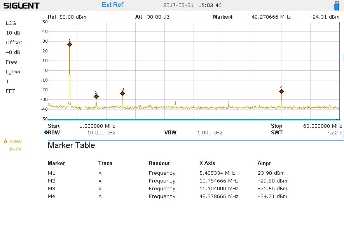Click the M4 amplitude -24.31 dBm in the marker table
The height and width of the screenshot is (233, 344).
tap(272, 196)
